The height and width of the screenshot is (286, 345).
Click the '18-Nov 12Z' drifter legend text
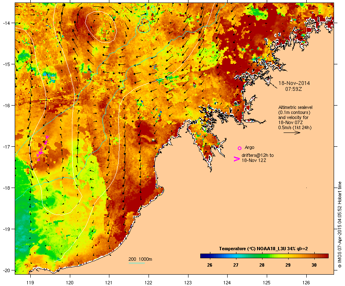pyautogui.click(x=254, y=160)
